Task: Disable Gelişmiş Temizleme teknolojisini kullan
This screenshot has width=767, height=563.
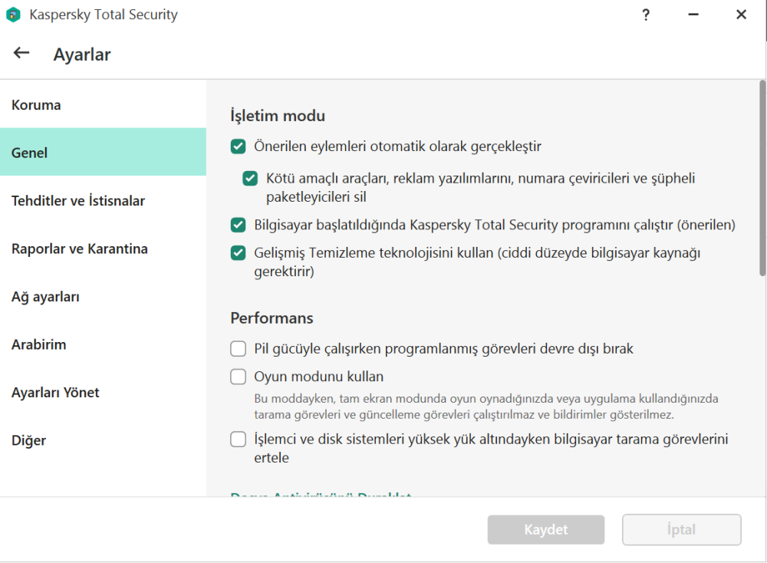Action: pos(239,253)
